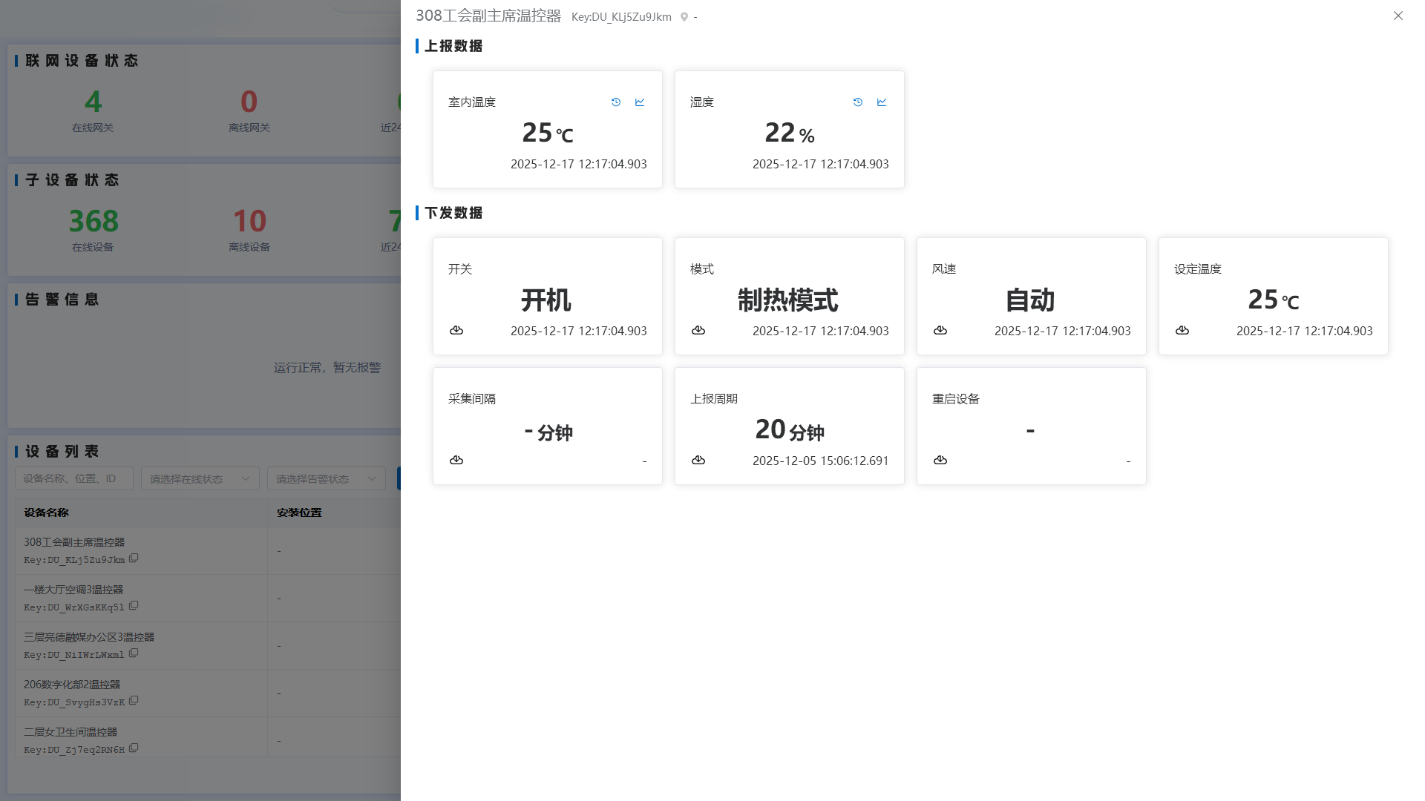Click cloud download icon on 模式 card
Screen dimensions: 1425x801
pyautogui.click(x=698, y=330)
